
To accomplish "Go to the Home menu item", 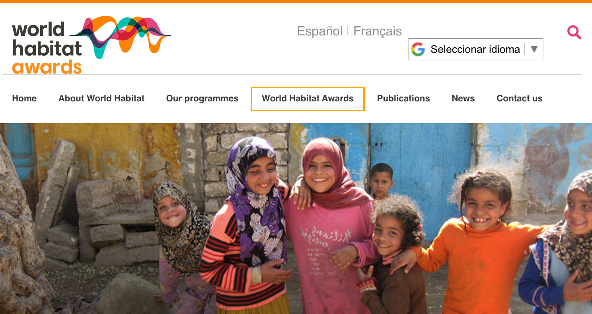I will pyautogui.click(x=24, y=99).
